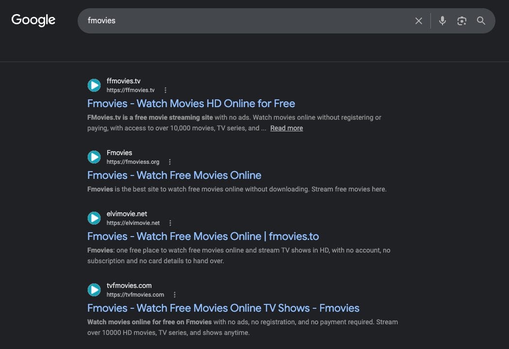Viewport: 509px width, 349px height.
Task: Clear the search box with the X icon
Action: (x=418, y=21)
